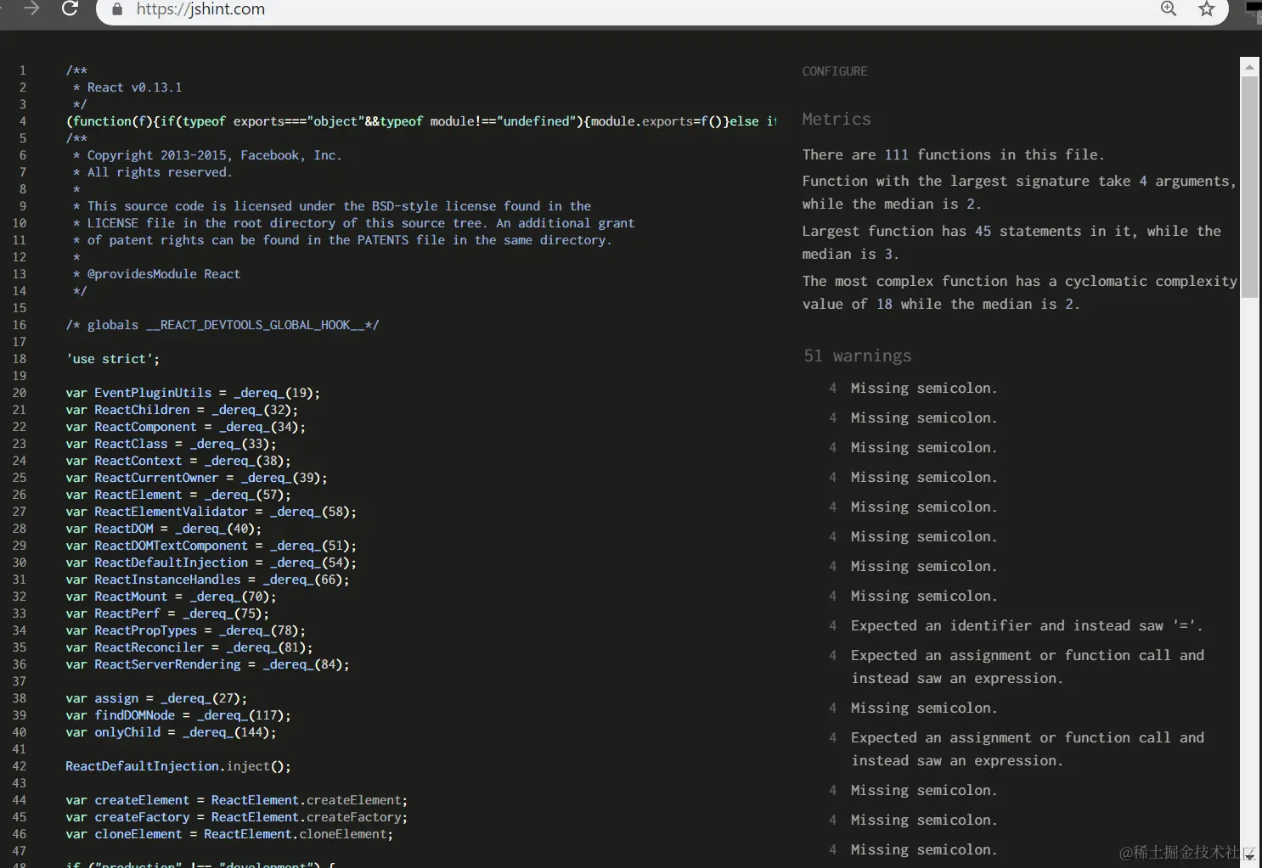Click the 'use strict'; code line
This screenshot has width=1262, height=868.
[113, 359]
